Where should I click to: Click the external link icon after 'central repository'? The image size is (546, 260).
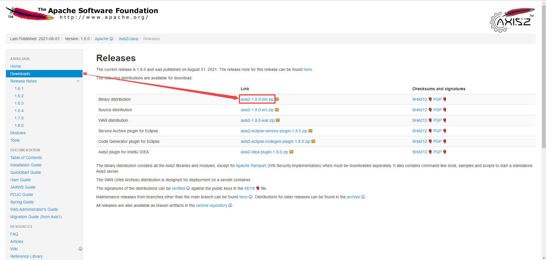click(x=230, y=205)
